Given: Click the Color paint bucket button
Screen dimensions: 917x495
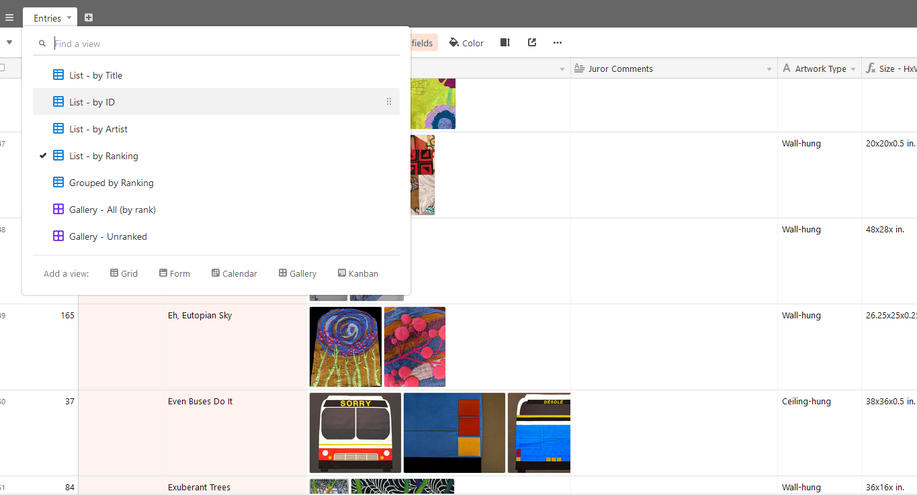Looking at the screenshot, I should [466, 43].
